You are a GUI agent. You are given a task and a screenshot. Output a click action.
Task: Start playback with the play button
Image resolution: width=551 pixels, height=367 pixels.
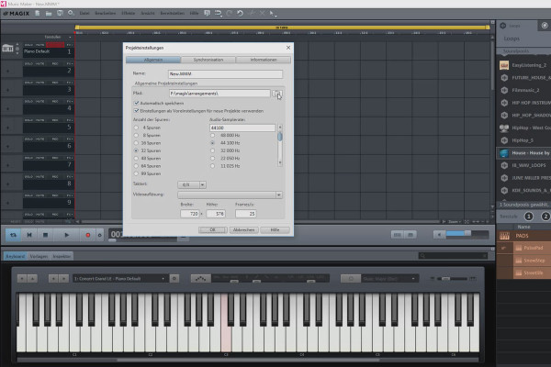click(67, 235)
